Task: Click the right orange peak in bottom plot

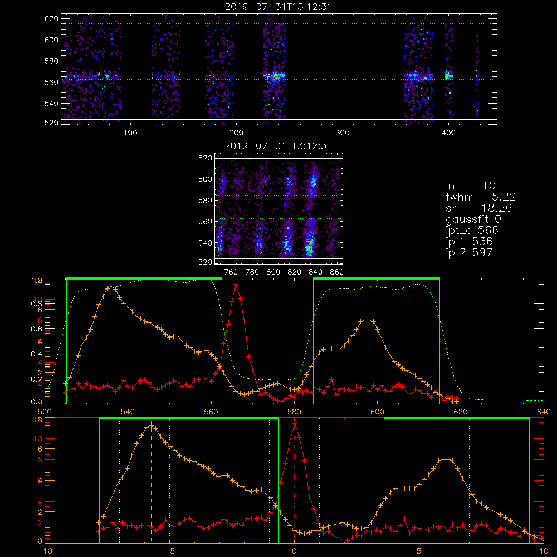Action: point(444,460)
